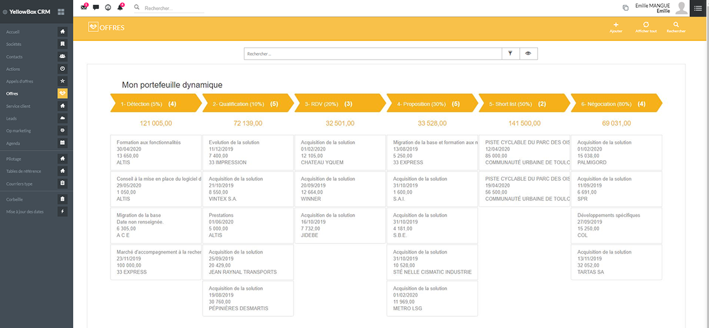Click the 141 500,00 Short list total
Screen dimensions: 709x328
click(x=525, y=124)
